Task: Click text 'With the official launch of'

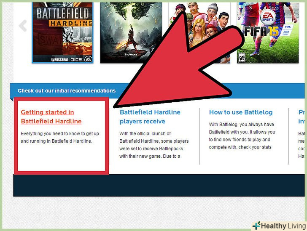Action: tap(145, 133)
